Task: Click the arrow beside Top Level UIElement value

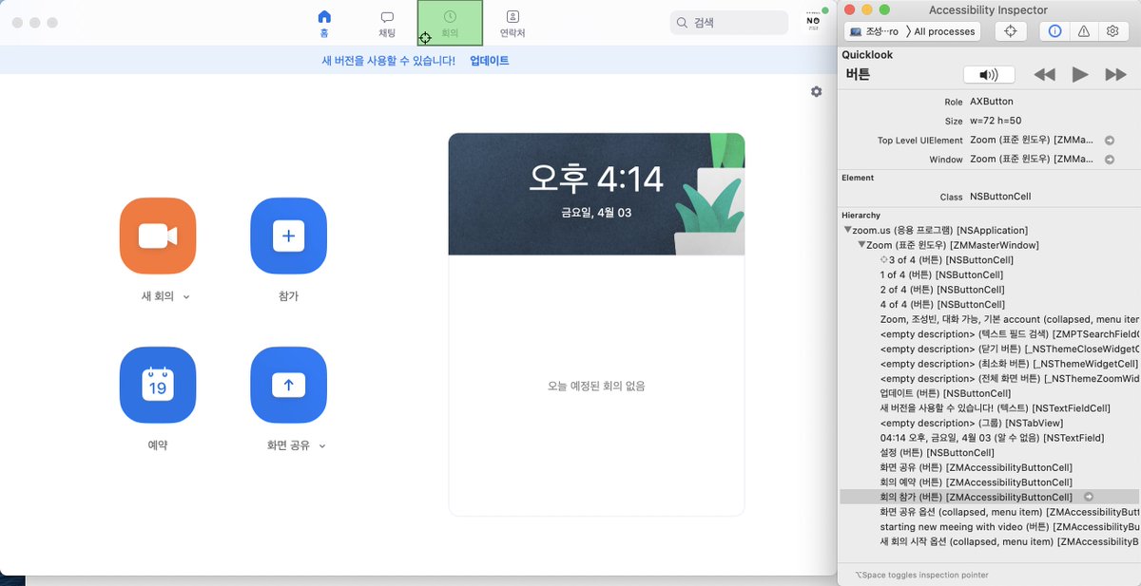Action: click(x=1109, y=141)
